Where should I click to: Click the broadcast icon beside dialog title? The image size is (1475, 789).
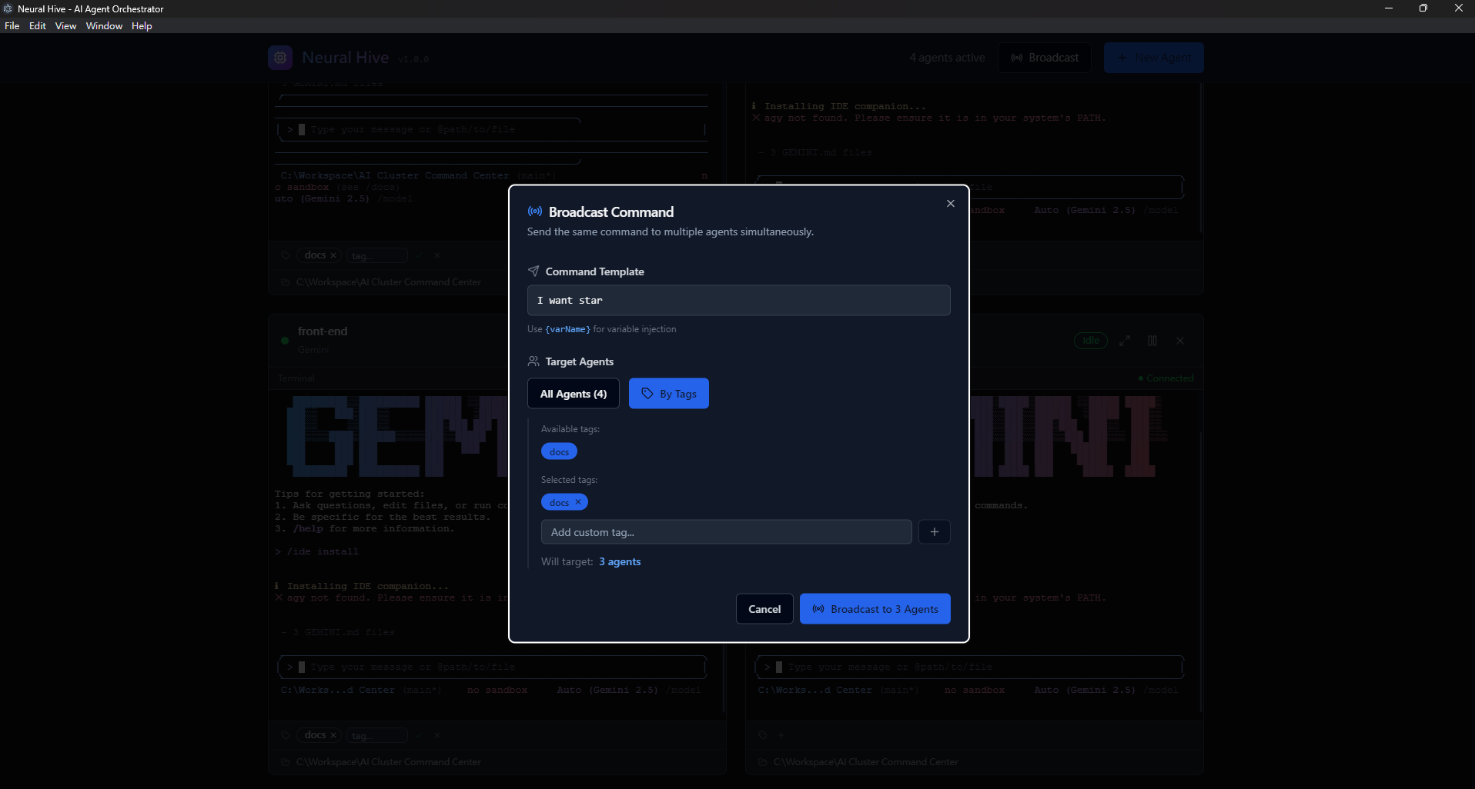click(x=534, y=211)
